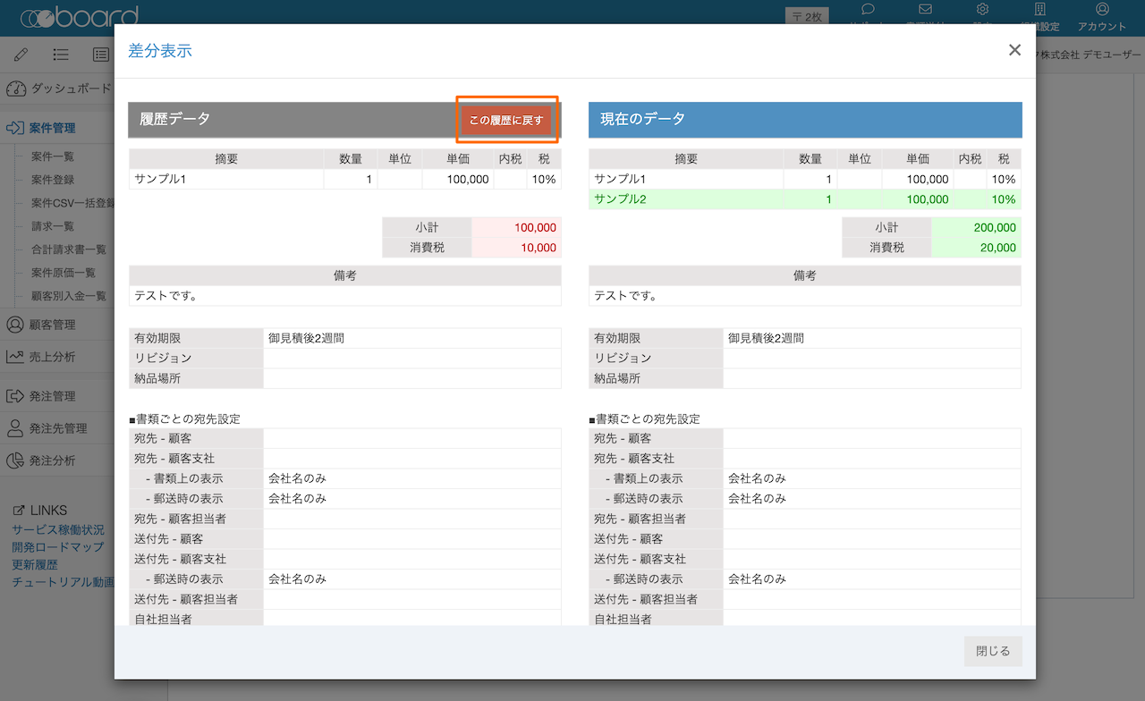The width and height of the screenshot is (1145, 701).
Task: Open the サービス稼働状況 link
Action: point(58,529)
